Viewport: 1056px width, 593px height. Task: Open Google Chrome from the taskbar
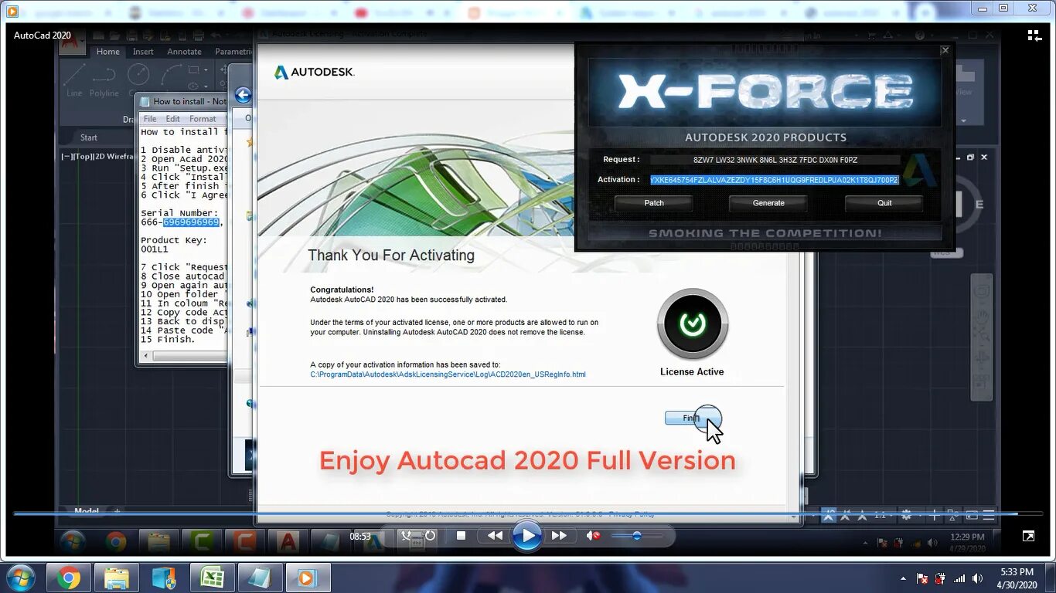tap(68, 578)
